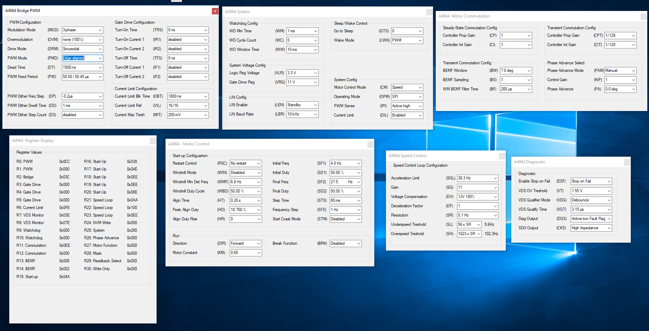Click the R25: System register value 0x280
This screenshot has height=331, width=649.
click(x=132, y=230)
